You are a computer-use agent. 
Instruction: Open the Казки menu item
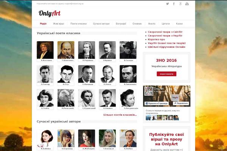(x=179, y=23)
